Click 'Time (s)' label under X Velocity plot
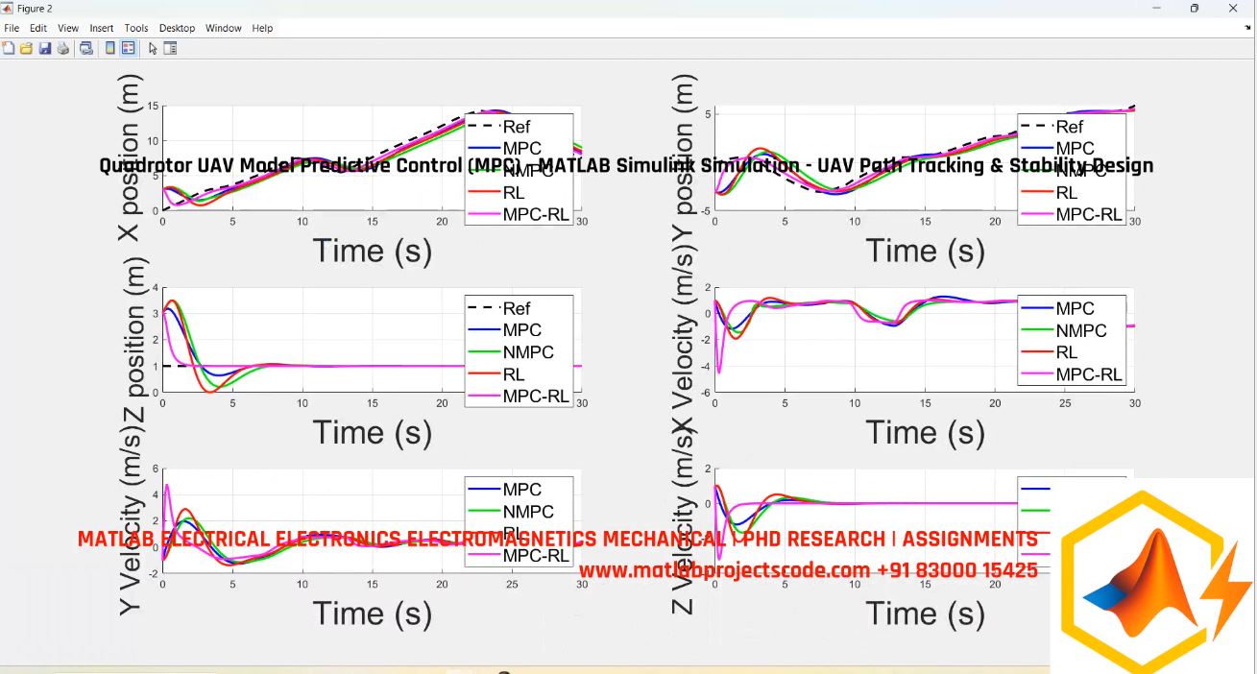This screenshot has width=1257, height=674. pos(926,432)
